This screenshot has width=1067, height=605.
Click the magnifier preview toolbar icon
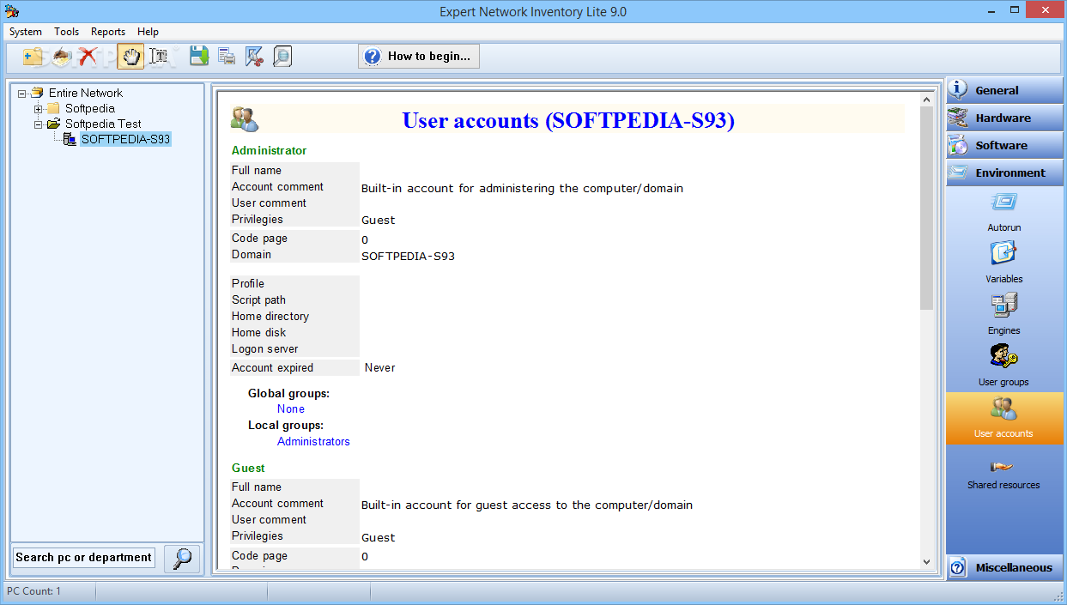pyautogui.click(x=282, y=57)
